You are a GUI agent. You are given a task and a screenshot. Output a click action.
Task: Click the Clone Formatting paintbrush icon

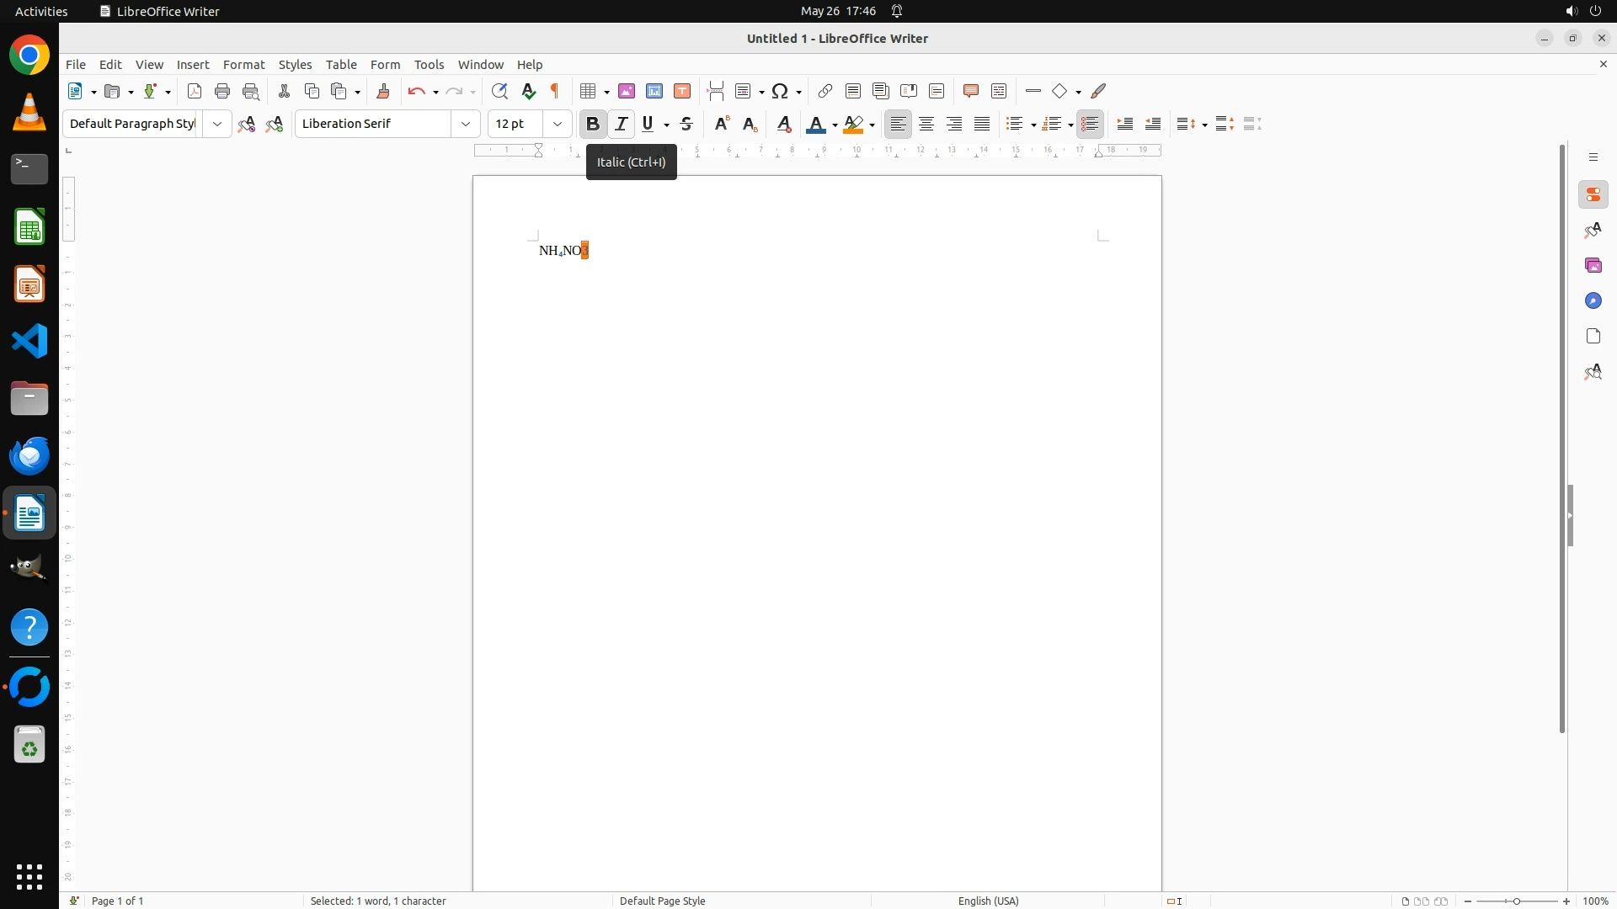[x=383, y=91]
